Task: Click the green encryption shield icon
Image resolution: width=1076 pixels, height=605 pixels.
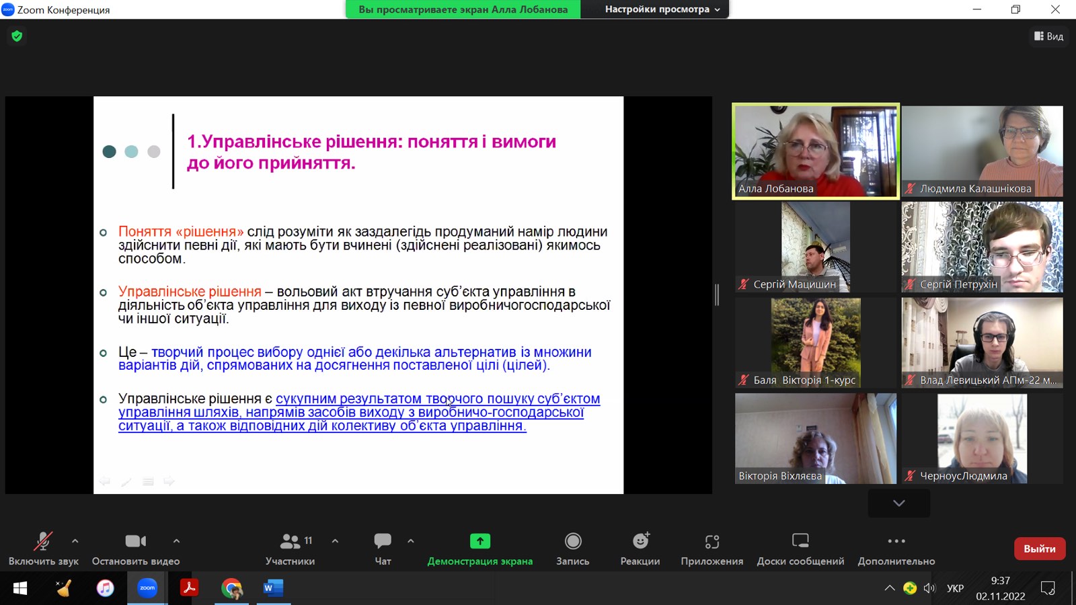Action: pyautogui.click(x=17, y=36)
